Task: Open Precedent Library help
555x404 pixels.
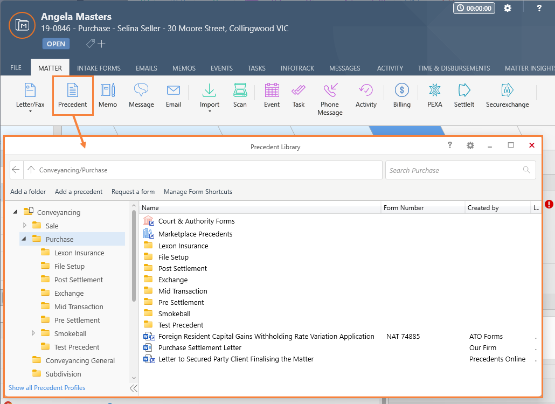Action: point(449,145)
